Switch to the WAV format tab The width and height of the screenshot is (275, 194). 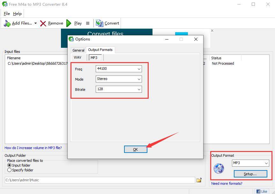click(78, 58)
